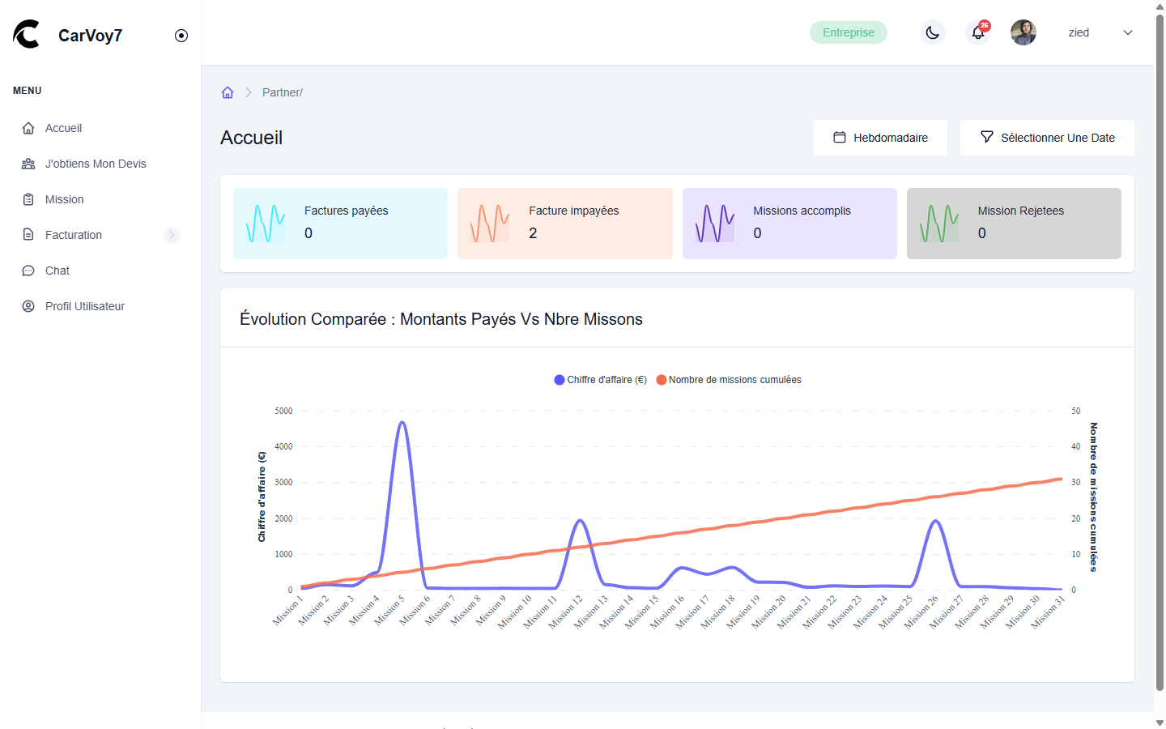1166x729 pixels.
Task: Toggle the sidebar pin radio button
Action: coord(181,36)
